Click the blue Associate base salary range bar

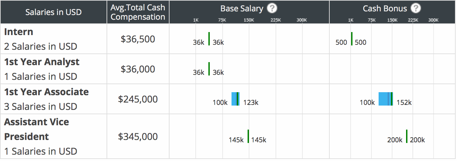point(235,99)
